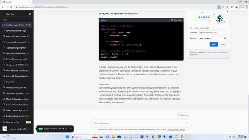Click the blue Save password button

pos(214,44)
